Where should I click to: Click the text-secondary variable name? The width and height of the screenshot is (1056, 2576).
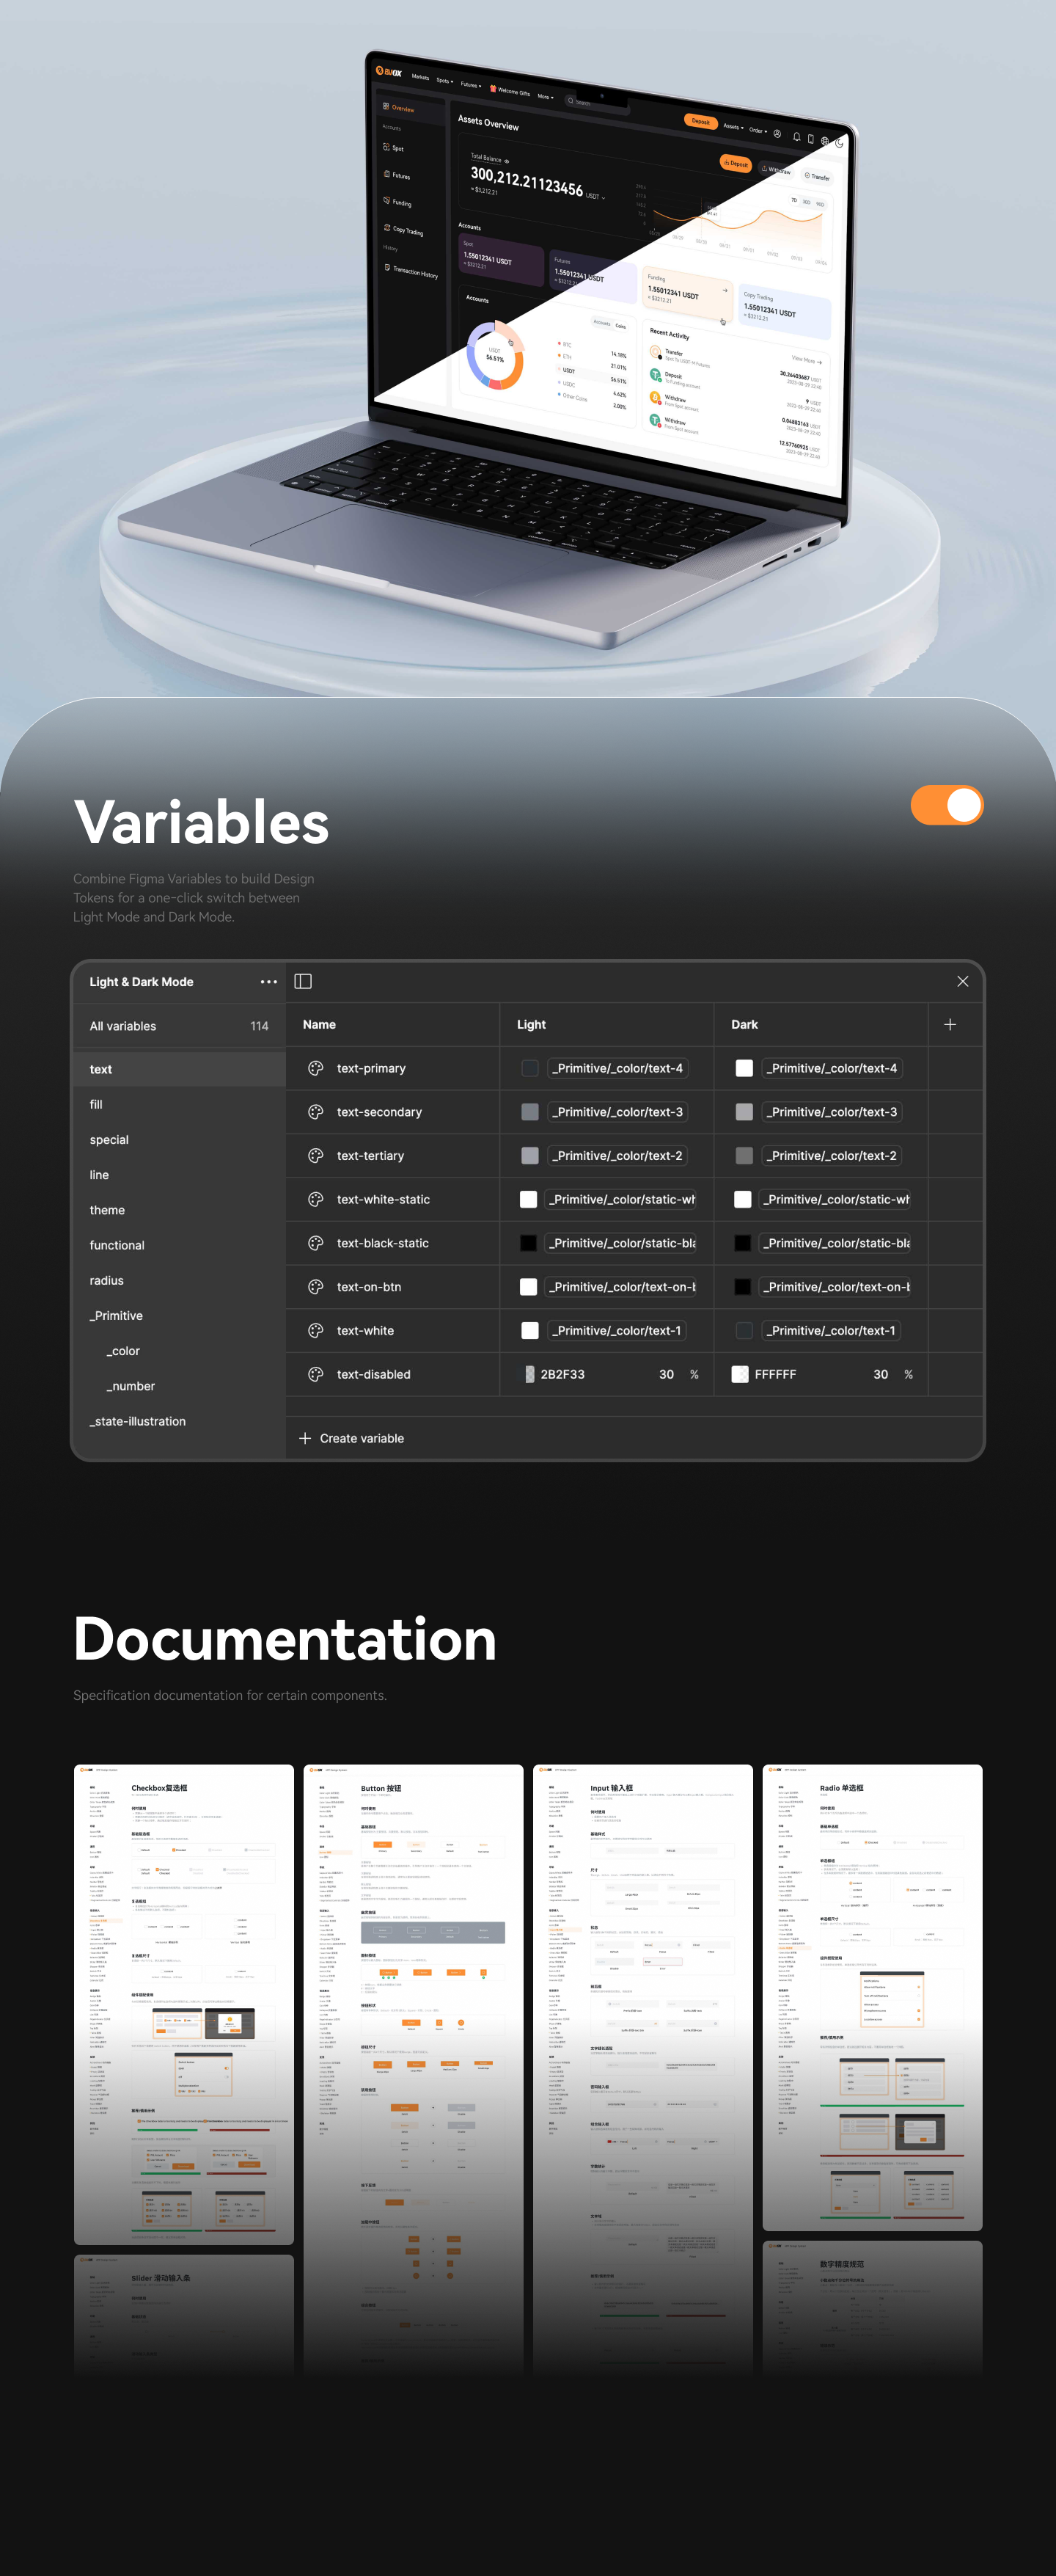(x=380, y=1112)
